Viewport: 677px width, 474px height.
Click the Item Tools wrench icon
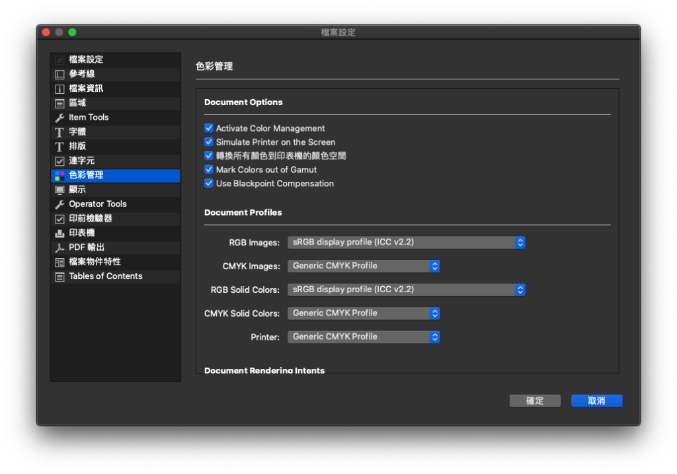[60, 118]
